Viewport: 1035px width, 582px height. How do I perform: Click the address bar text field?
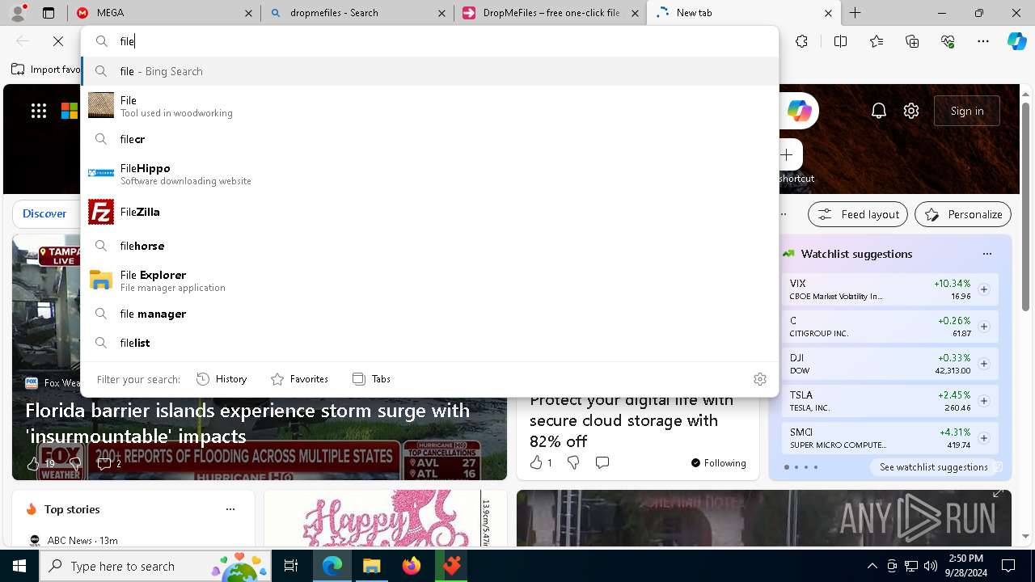pyautogui.click(x=445, y=41)
